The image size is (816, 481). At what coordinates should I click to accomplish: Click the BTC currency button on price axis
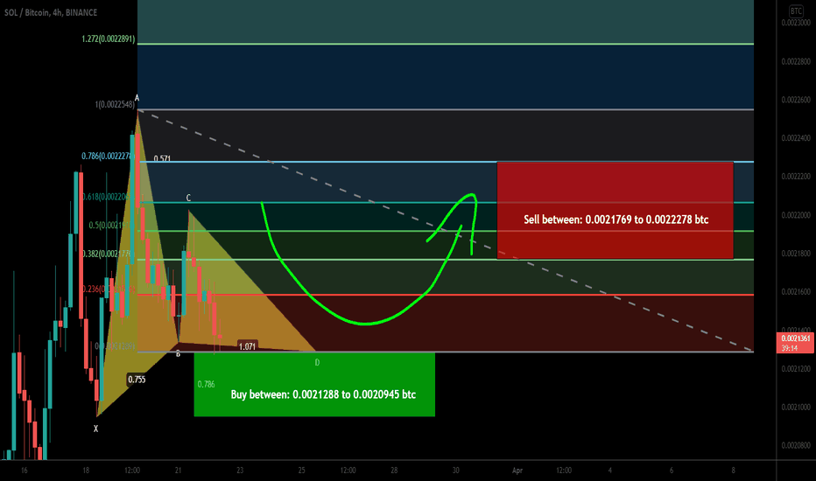click(x=796, y=10)
